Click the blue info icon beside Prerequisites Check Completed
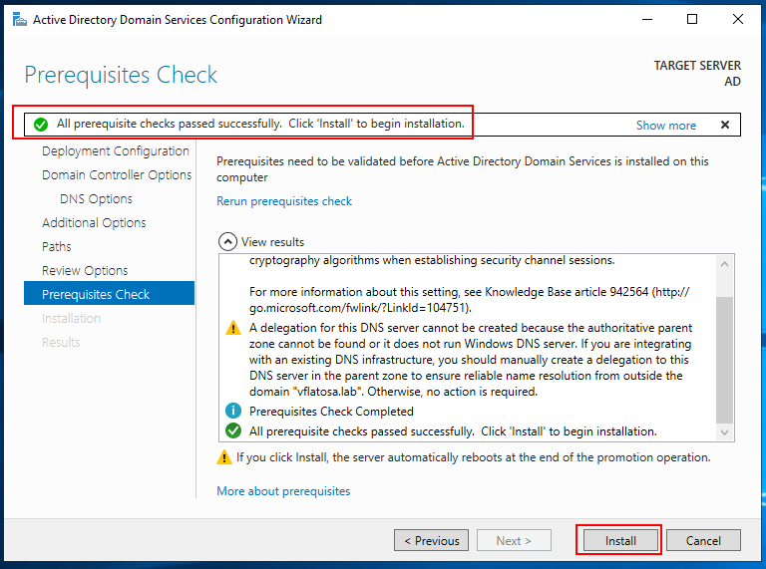 [x=233, y=411]
